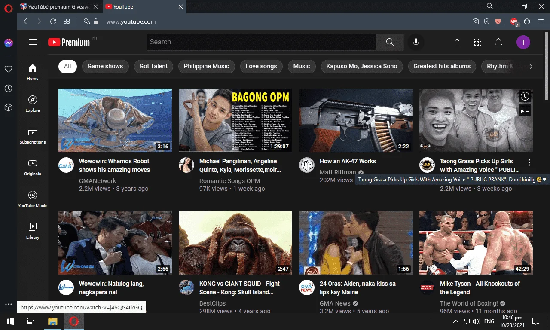Image resolution: width=550 pixels, height=330 pixels.
Task: Click the voice search microphone icon
Action: coord(416,42)
